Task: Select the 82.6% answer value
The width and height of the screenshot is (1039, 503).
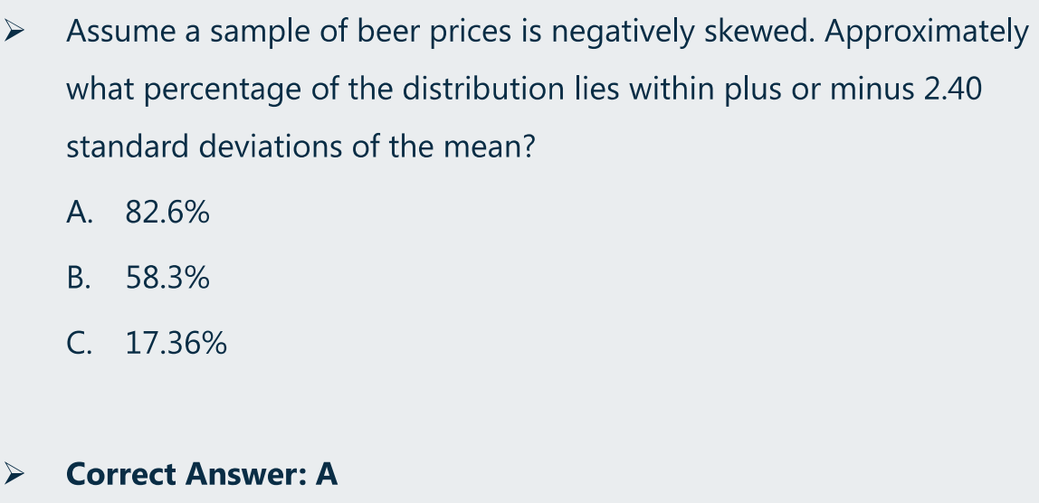Action: coord(167,213)
